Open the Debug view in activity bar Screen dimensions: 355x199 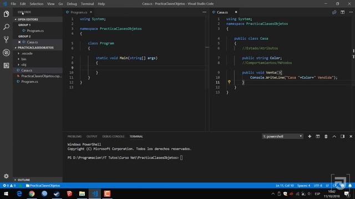click(x=6, y=53)
